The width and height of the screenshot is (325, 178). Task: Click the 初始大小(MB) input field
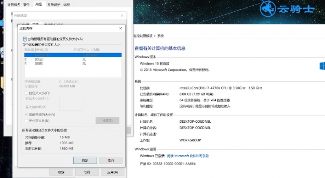point(71,98)
